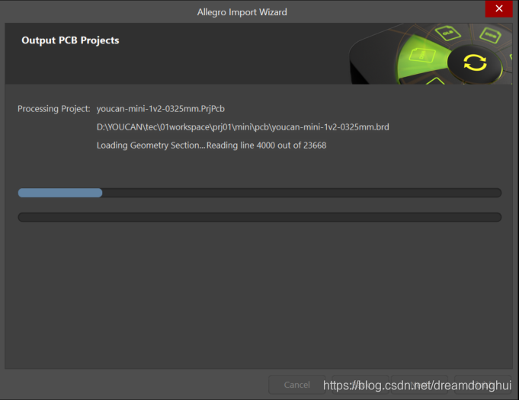The image size is (519, 400).
Task: Click the Processing Project label
Action: 54,109
